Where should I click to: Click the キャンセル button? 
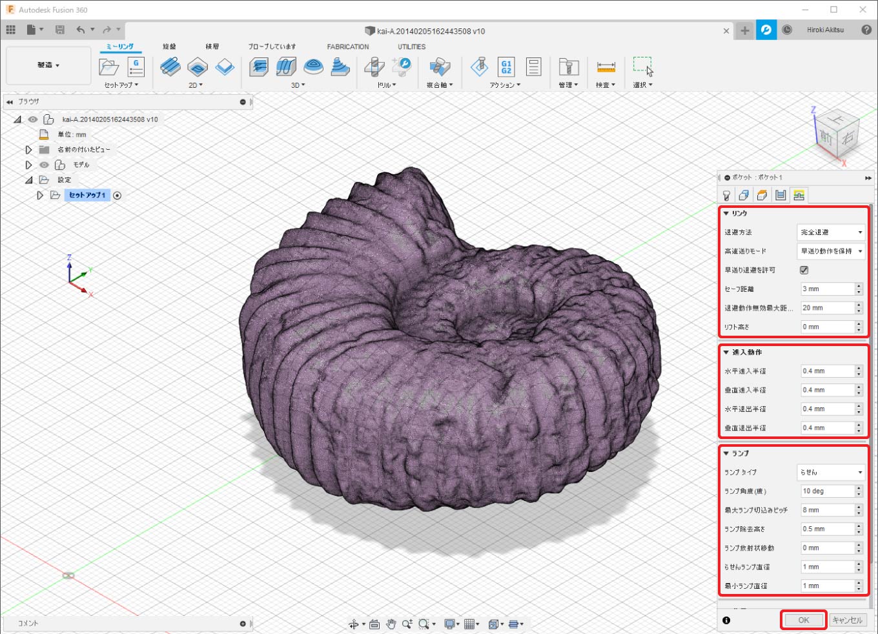point(847,620)
